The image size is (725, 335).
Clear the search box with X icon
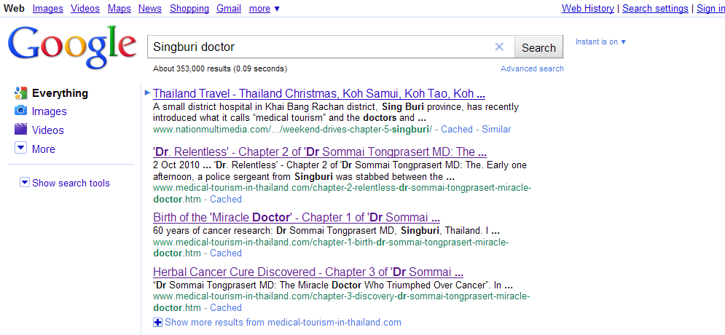(x=499, y=47)
